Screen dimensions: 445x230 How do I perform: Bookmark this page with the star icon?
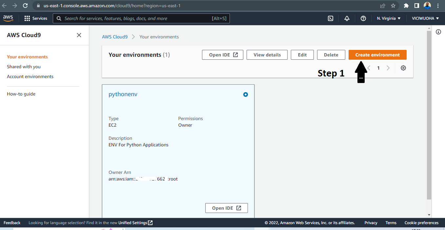(x=393, y=6)
